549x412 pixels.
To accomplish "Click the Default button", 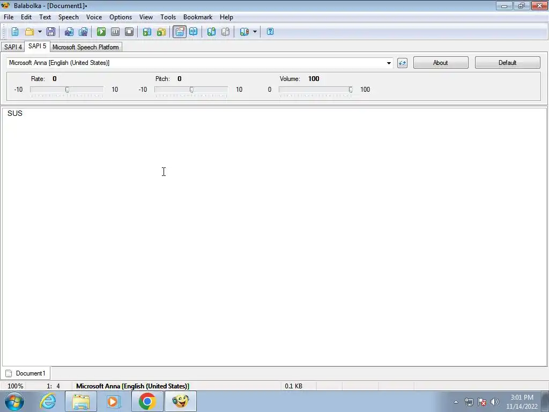I will point(507,63).
